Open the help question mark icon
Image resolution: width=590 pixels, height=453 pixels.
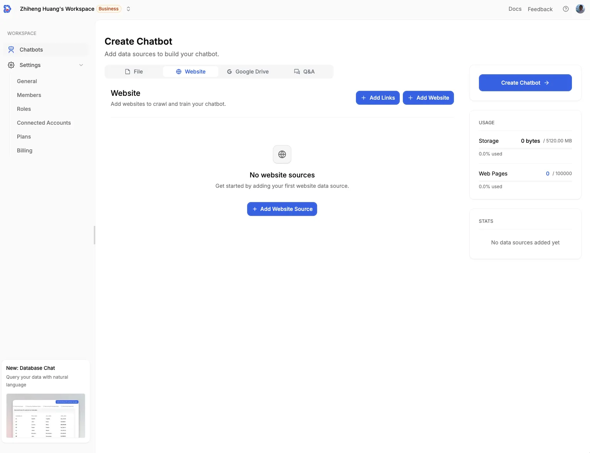pos(565,9)
